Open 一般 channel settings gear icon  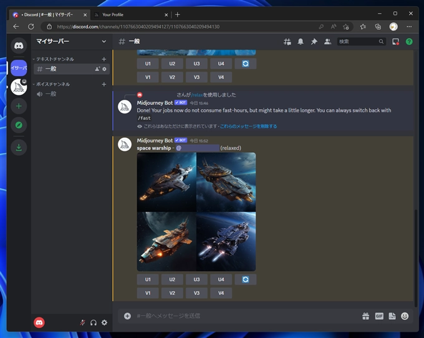[x=104, y=69]
